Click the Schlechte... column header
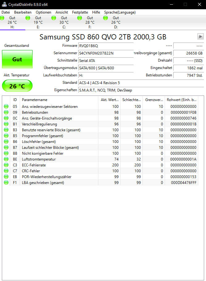Viewport: 206px width, 281px height. 132,100
